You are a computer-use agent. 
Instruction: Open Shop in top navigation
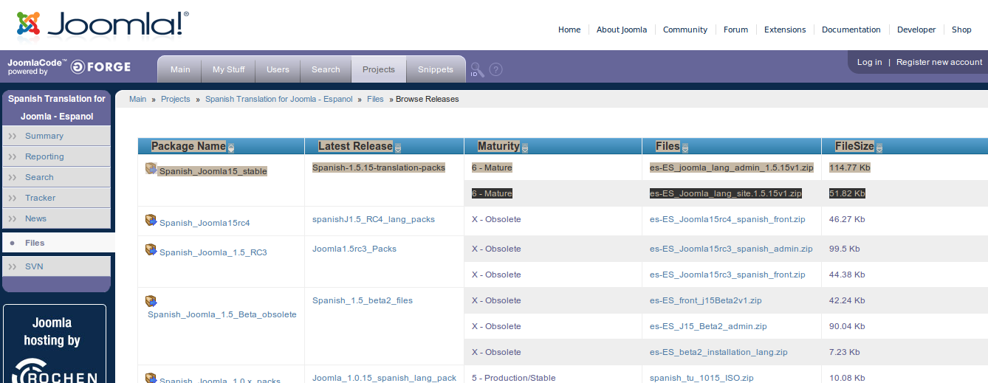(961, 30)
